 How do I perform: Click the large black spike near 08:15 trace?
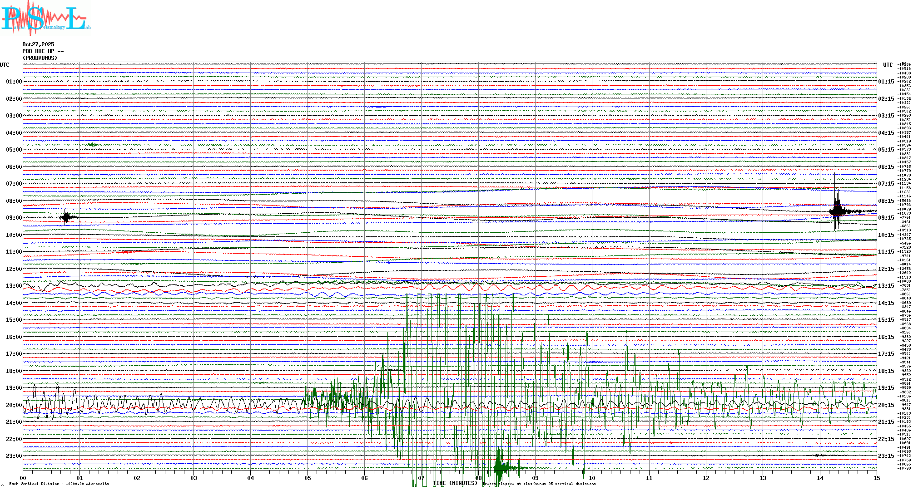836,210
